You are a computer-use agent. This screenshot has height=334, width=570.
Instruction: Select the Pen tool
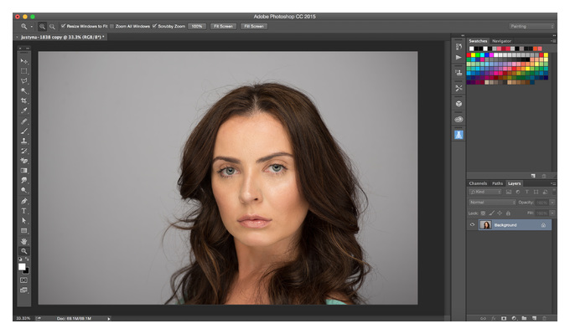pyautogui.click(x=24, y=201)
